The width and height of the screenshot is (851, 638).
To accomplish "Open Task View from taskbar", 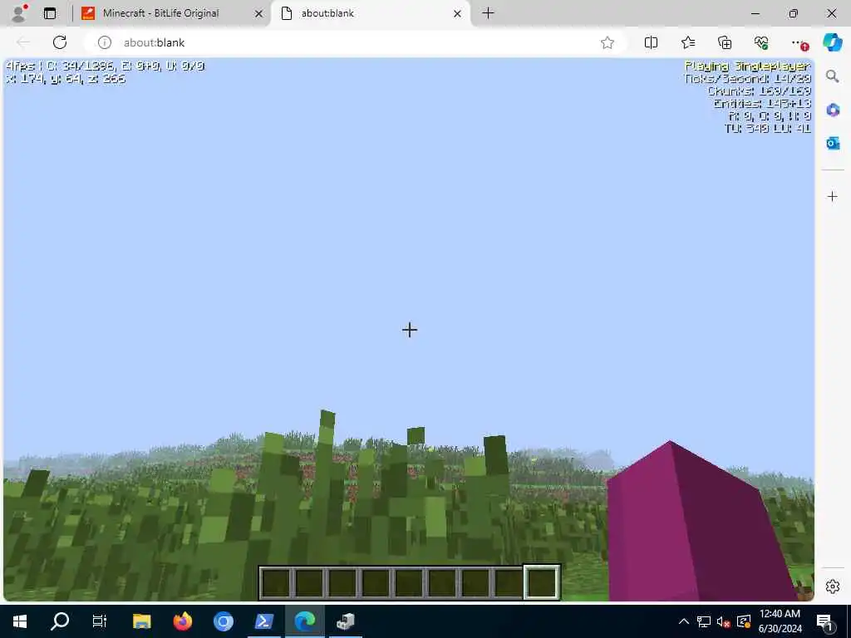I will (x=100, y=621).
